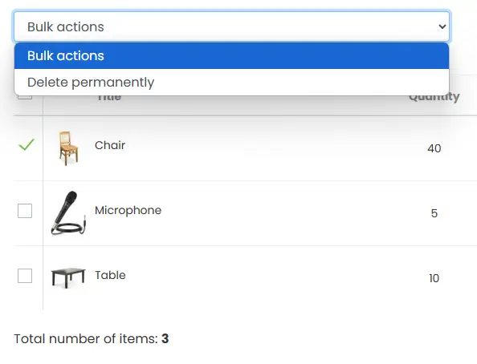477x364 pixels.
Task: Check the Table row checkbox
Action: 25,276
